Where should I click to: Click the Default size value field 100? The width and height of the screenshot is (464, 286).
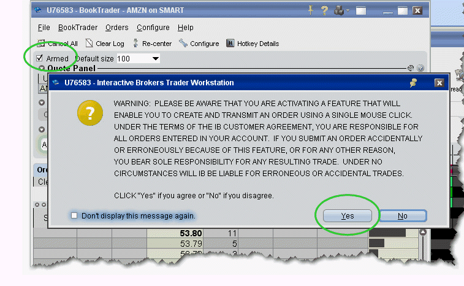coord(134,59)
